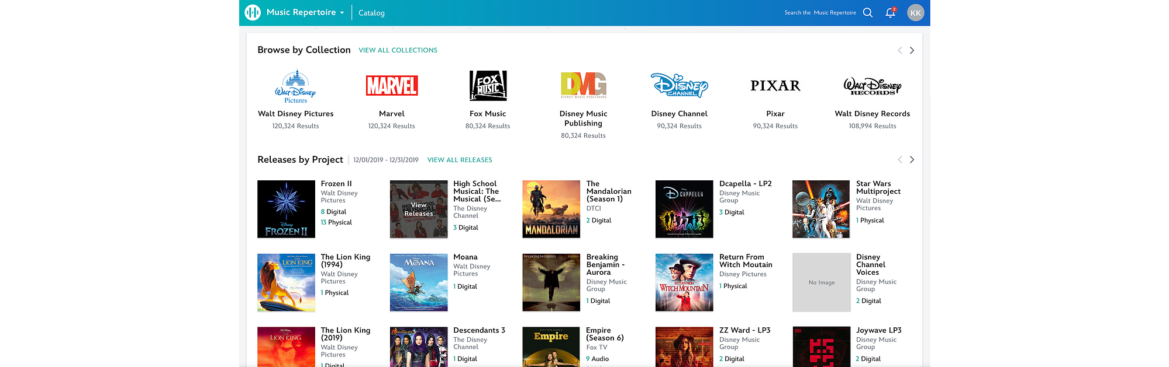Open the Disney Music Publishing DMG logo

pyautogui.click(x=584, y=85)
